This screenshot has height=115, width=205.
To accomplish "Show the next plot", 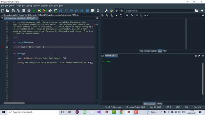I will (x=132, y=16).
